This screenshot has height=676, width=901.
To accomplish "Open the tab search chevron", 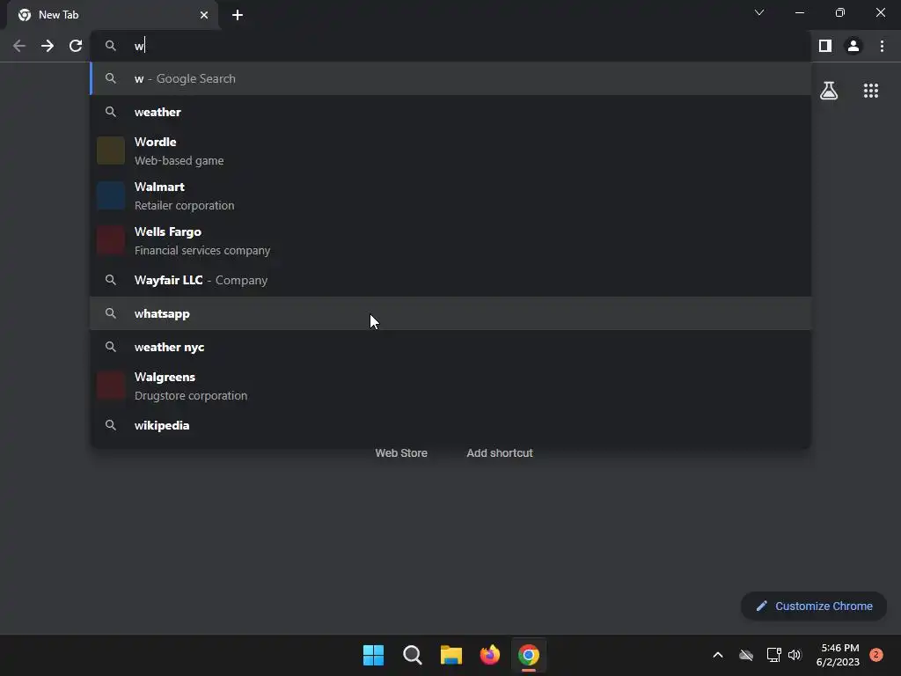I will tap(759, 12).
